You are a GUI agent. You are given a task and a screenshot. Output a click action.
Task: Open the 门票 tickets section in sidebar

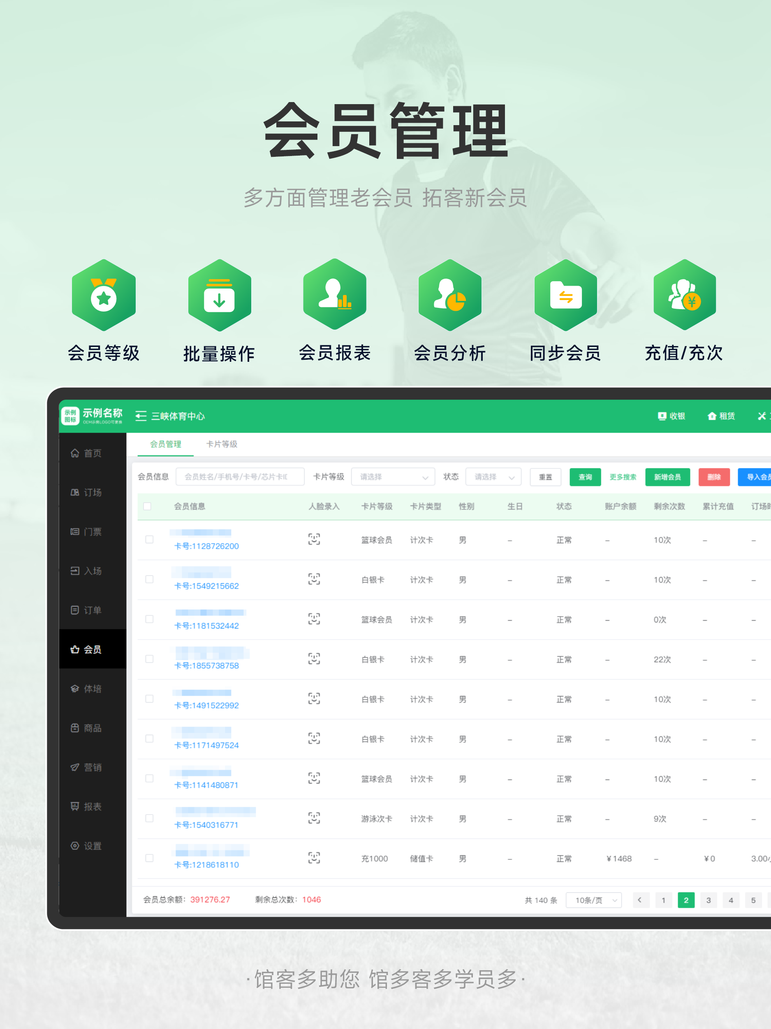tap(92, 532)
